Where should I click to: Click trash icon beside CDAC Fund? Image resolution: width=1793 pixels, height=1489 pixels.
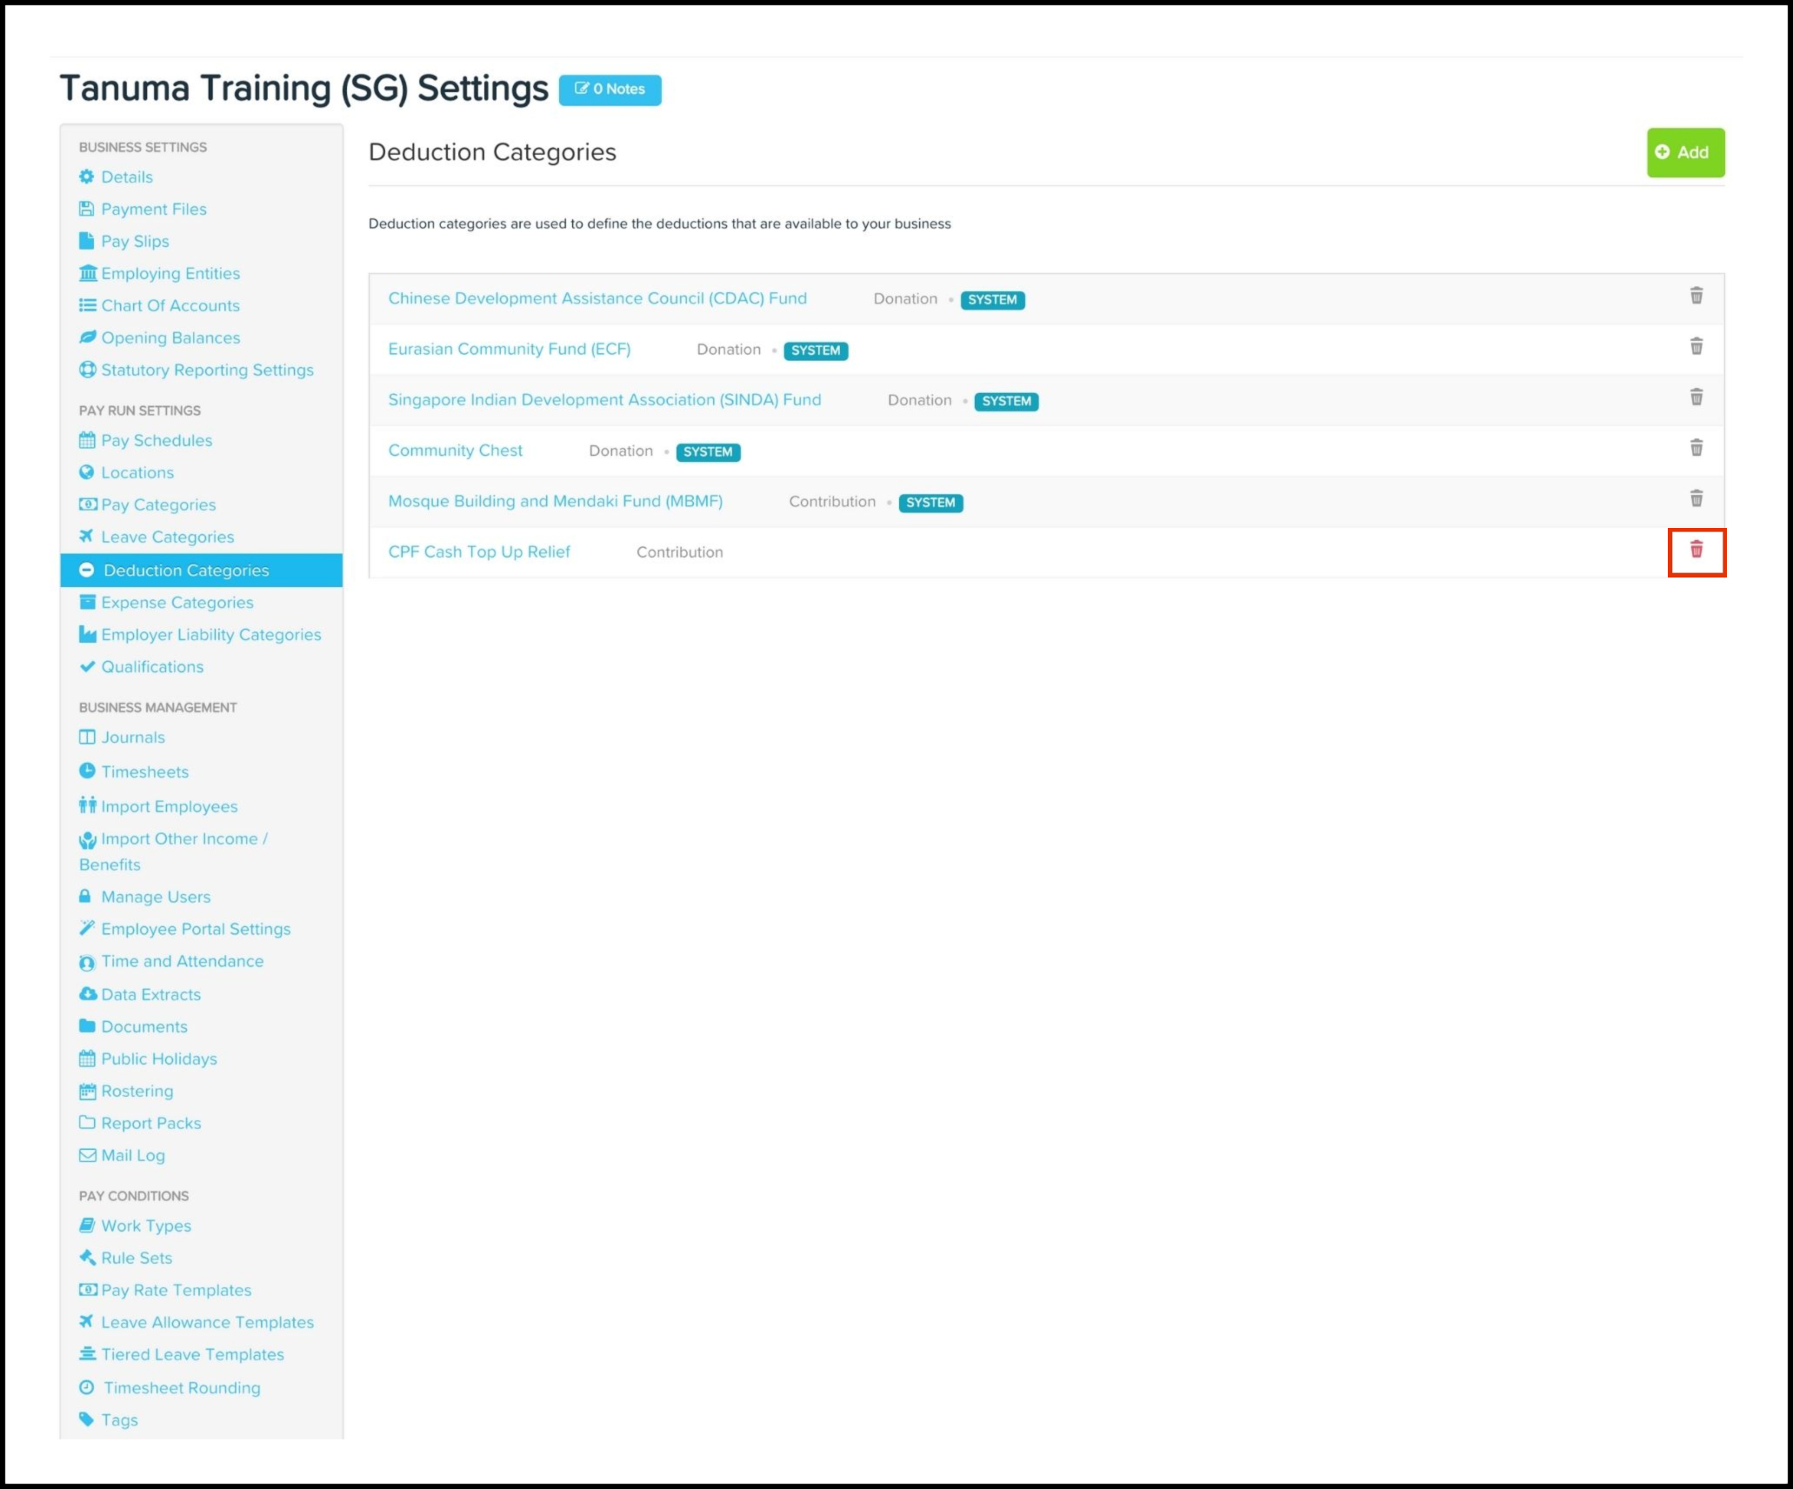tap(1696, 296)
